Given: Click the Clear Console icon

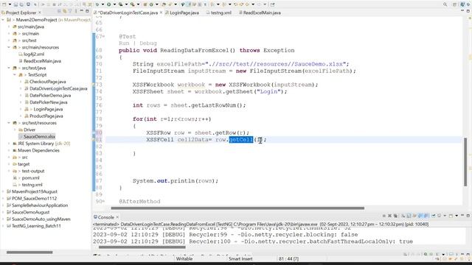Looking at the screenshot, I should point(403,216).
